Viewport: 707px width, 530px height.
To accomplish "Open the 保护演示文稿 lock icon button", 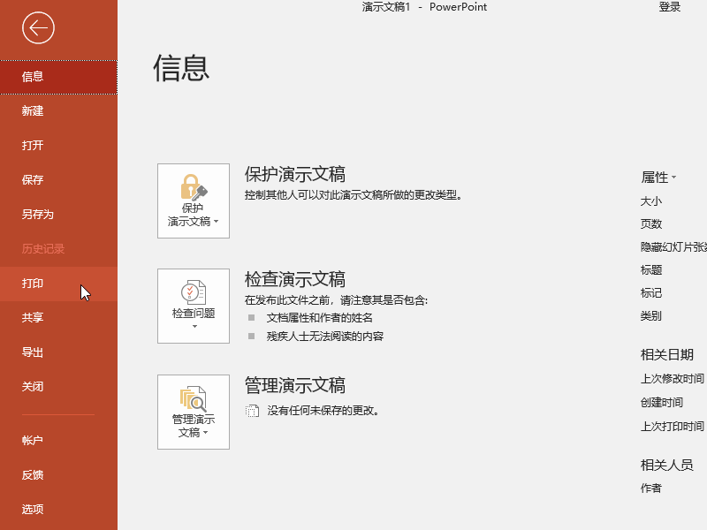I will 194,201.
